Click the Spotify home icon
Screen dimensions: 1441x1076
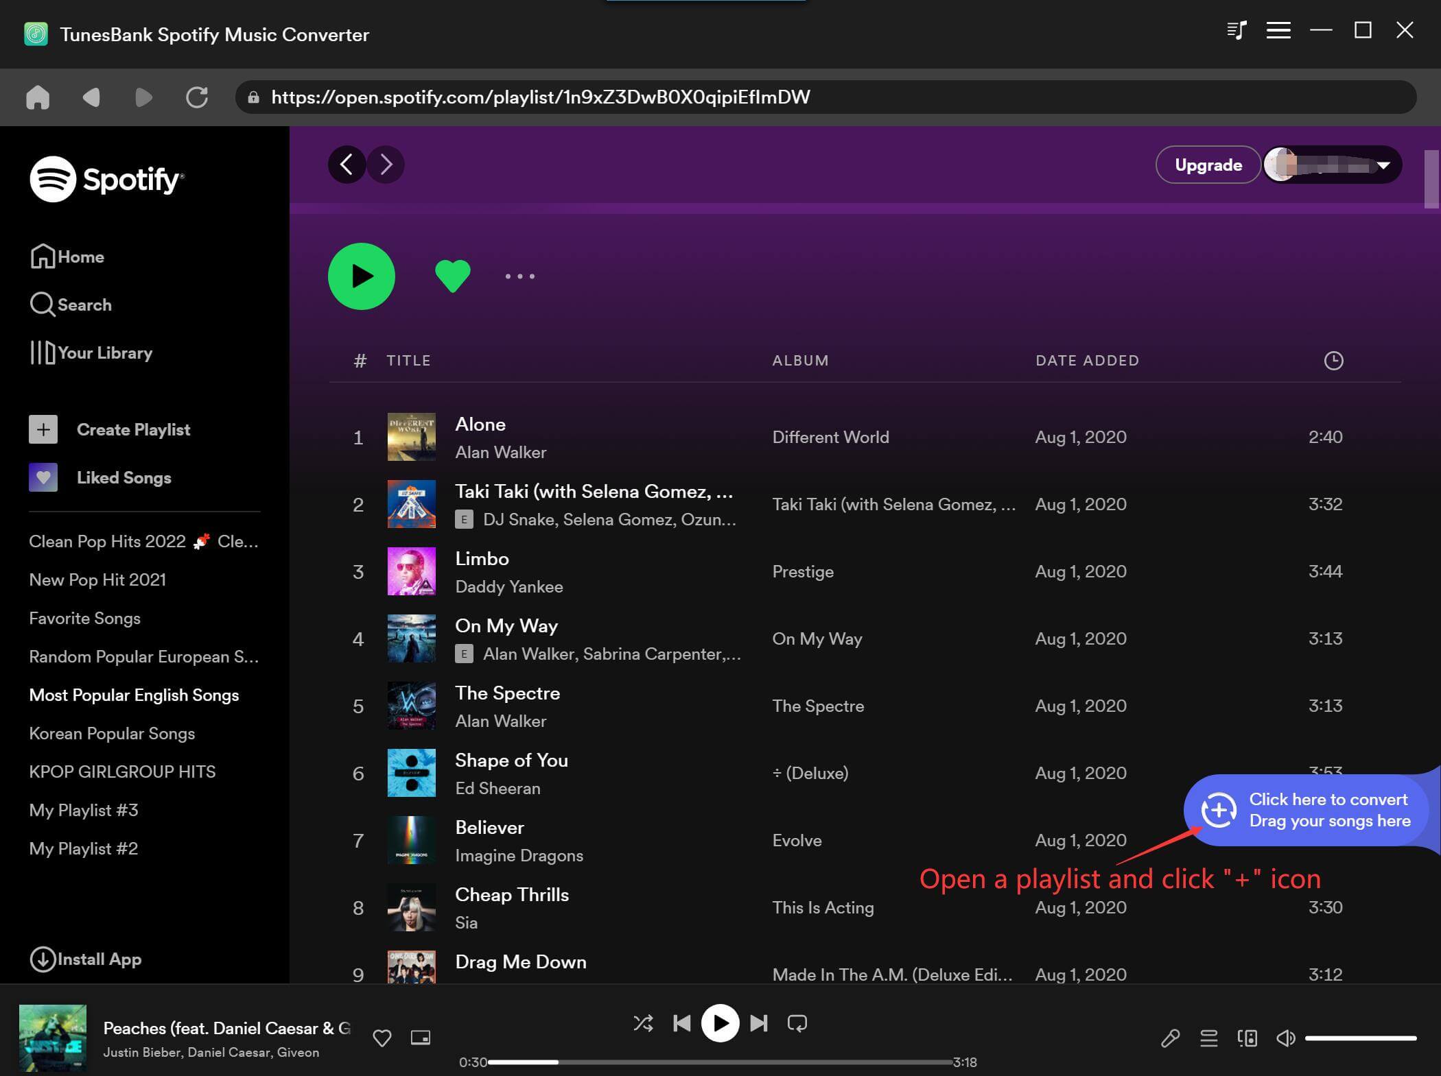coord(43,256)
